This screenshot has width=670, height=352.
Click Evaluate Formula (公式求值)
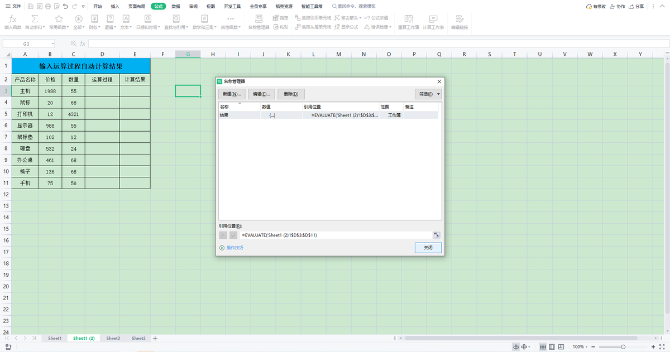tap(376, 18)
